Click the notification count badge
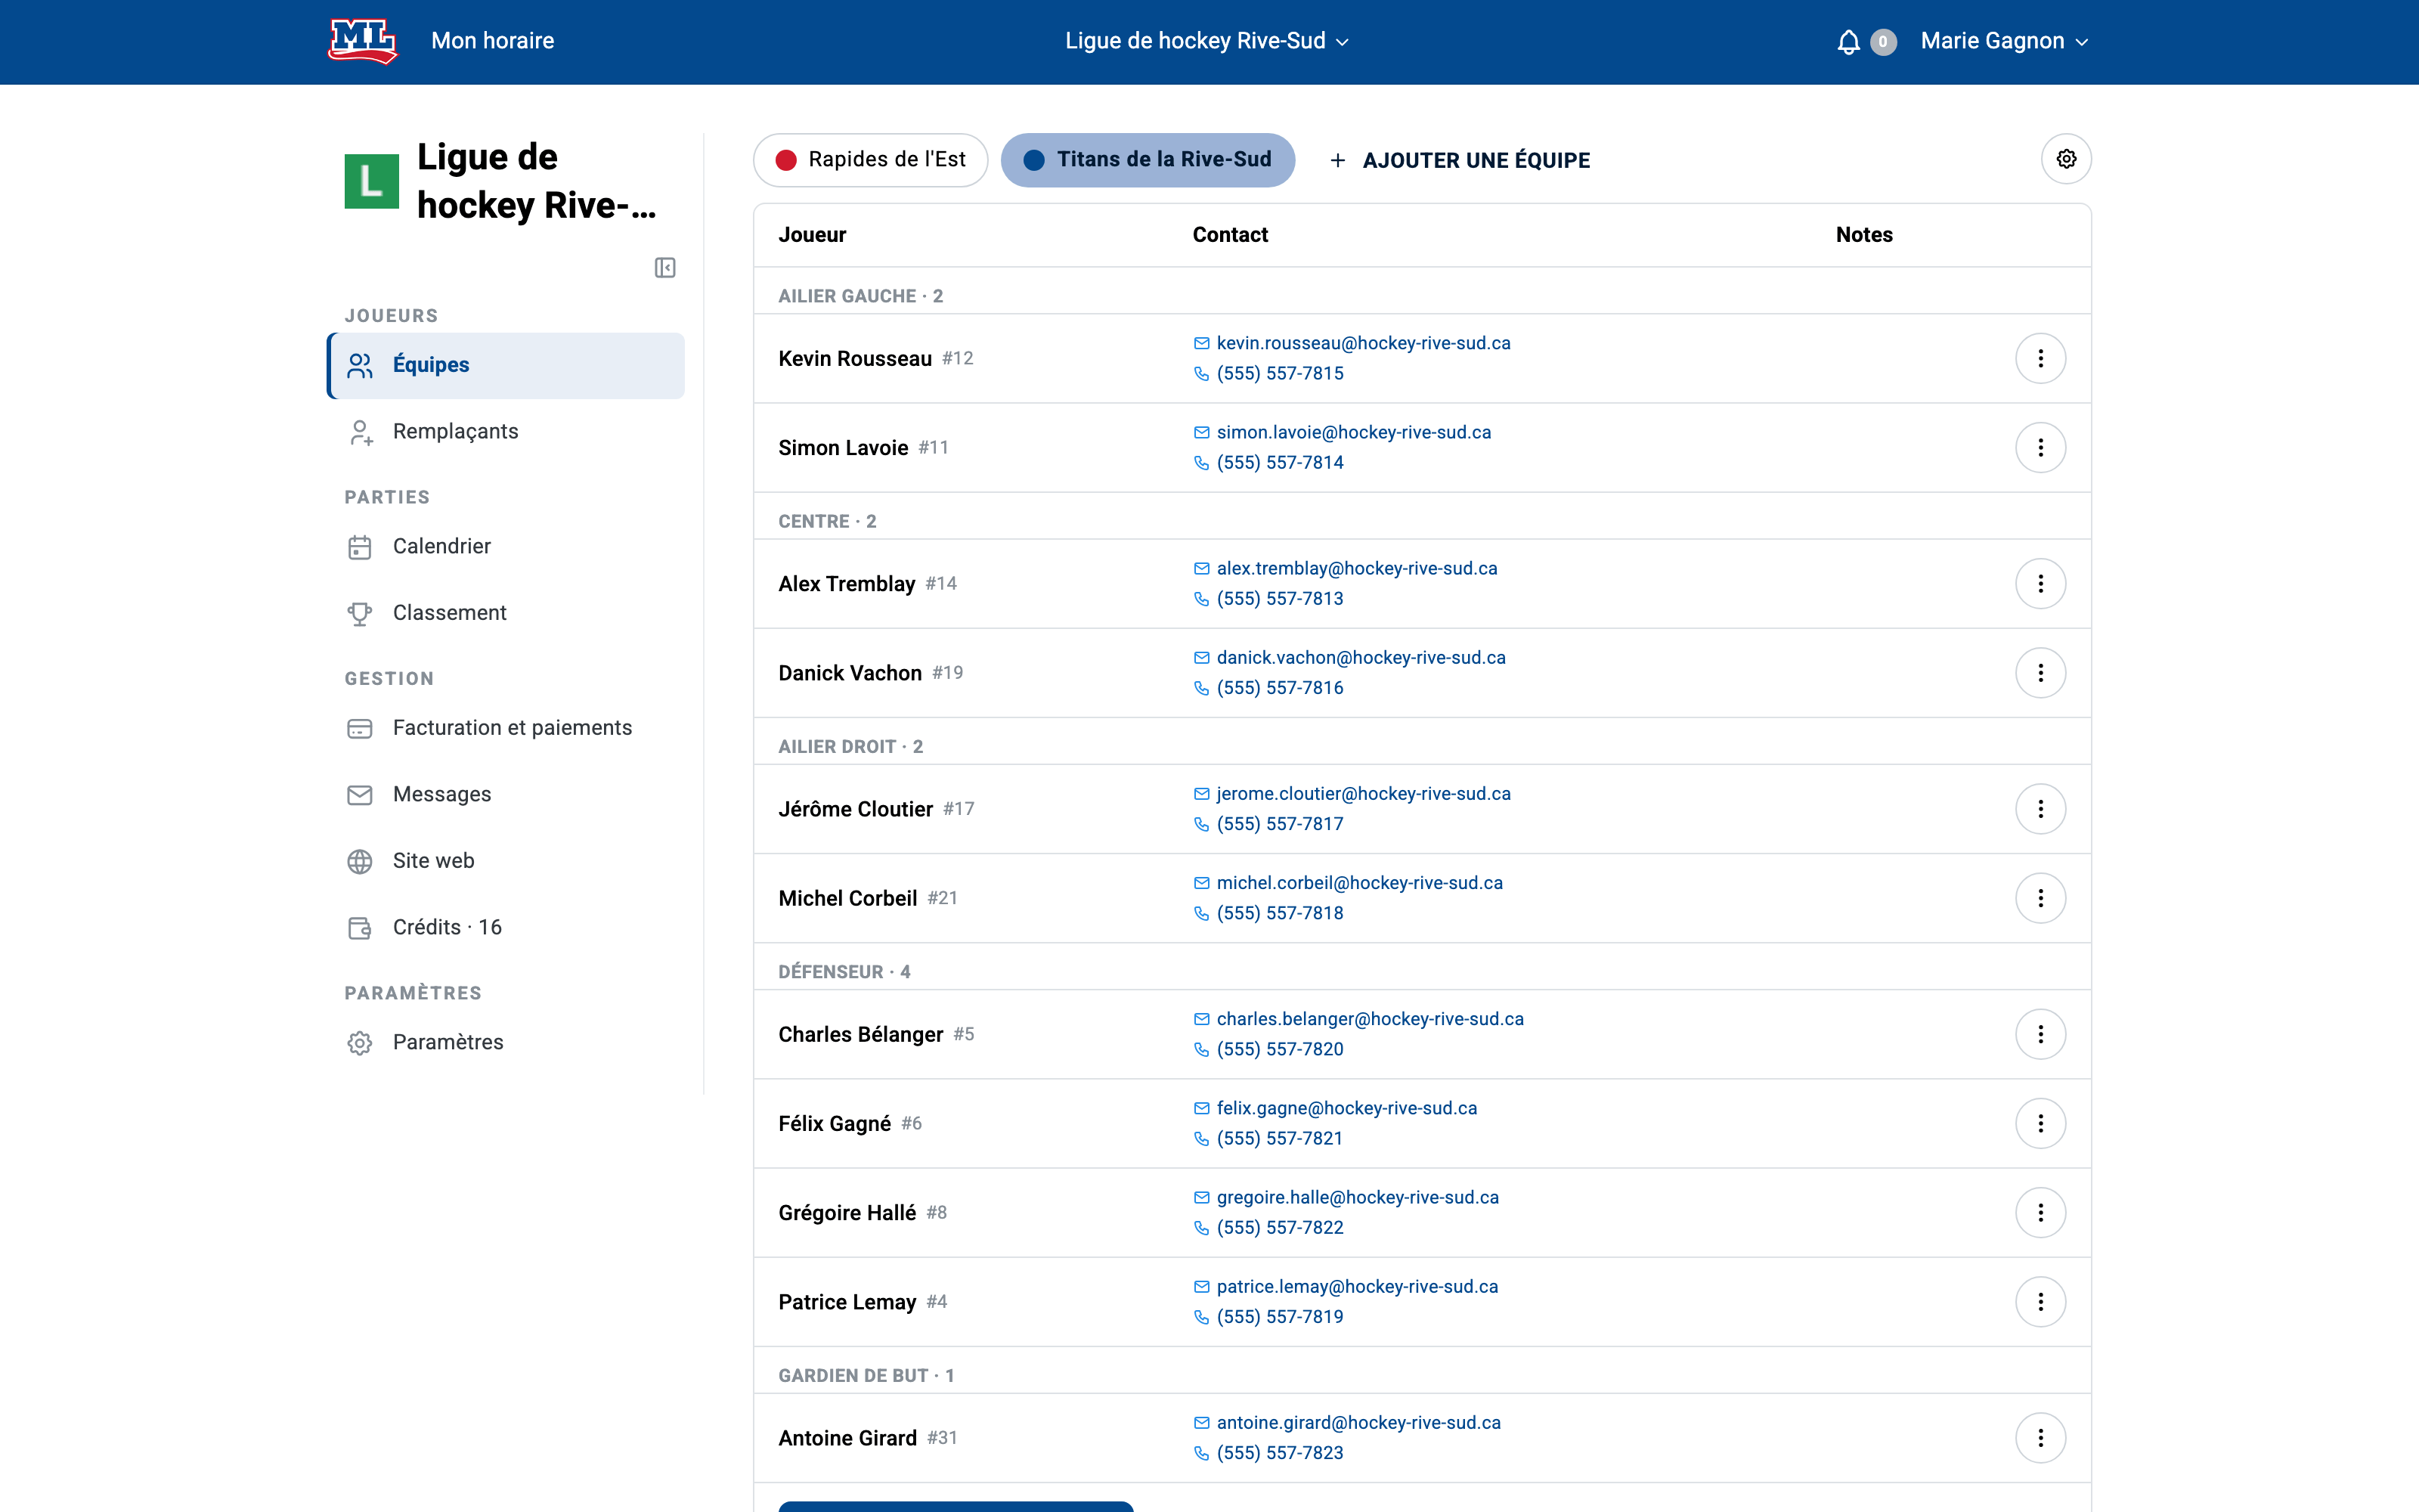 pos(1883,42)
